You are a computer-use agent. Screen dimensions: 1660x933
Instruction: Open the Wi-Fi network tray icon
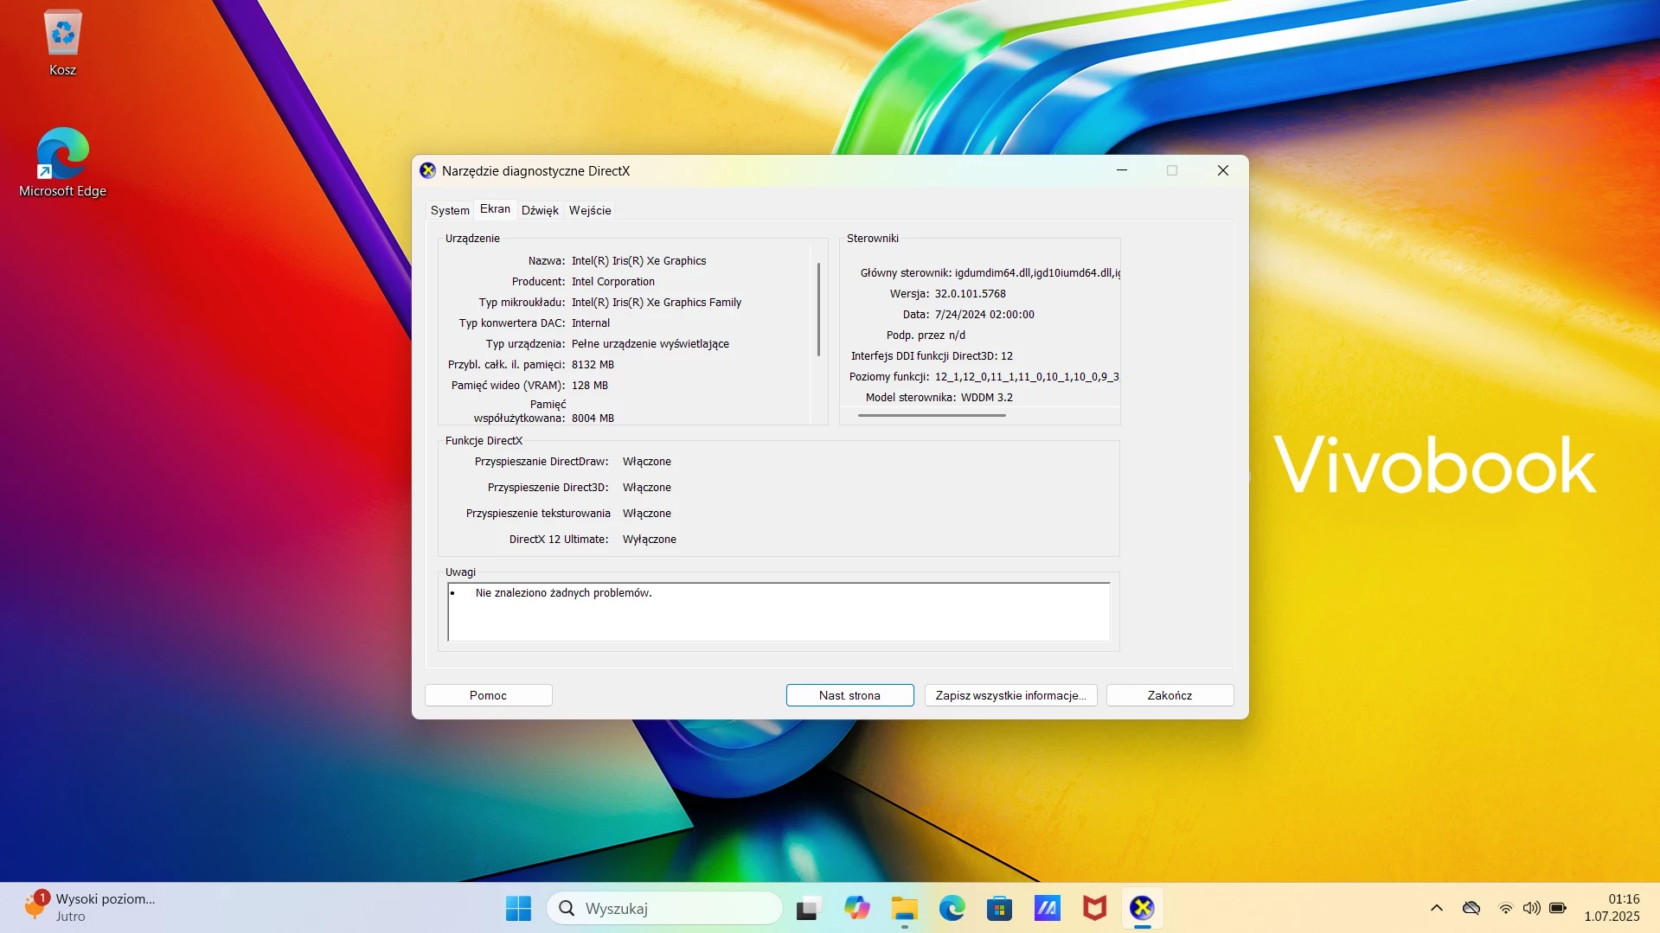click(1506, 908)
